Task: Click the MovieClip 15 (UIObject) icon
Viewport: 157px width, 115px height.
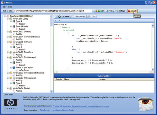Action: click(11, 42)
